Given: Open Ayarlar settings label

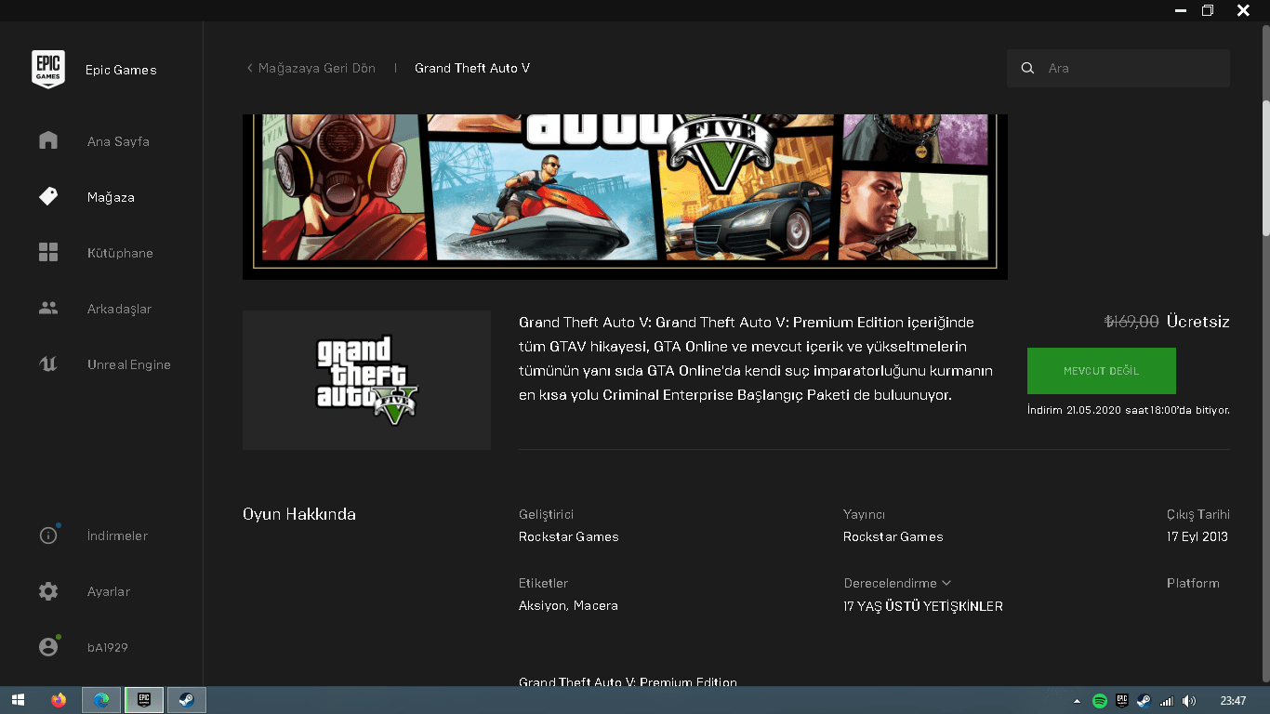Looking at the screenshot, I should [x=109, y=591].
